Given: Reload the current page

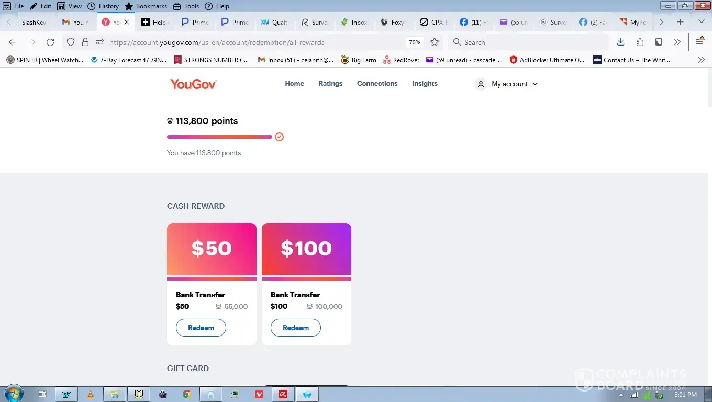Looking at the screenshot, I should tap(50, 42).
